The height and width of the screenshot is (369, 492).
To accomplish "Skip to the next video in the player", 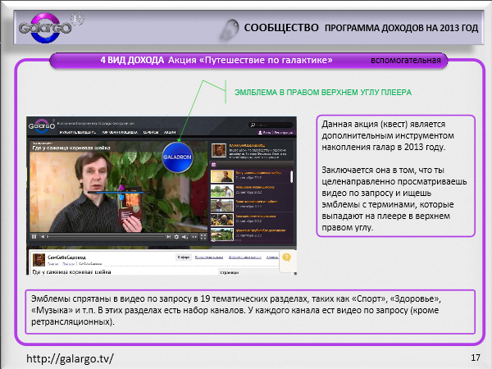I will tap(168, 237).
